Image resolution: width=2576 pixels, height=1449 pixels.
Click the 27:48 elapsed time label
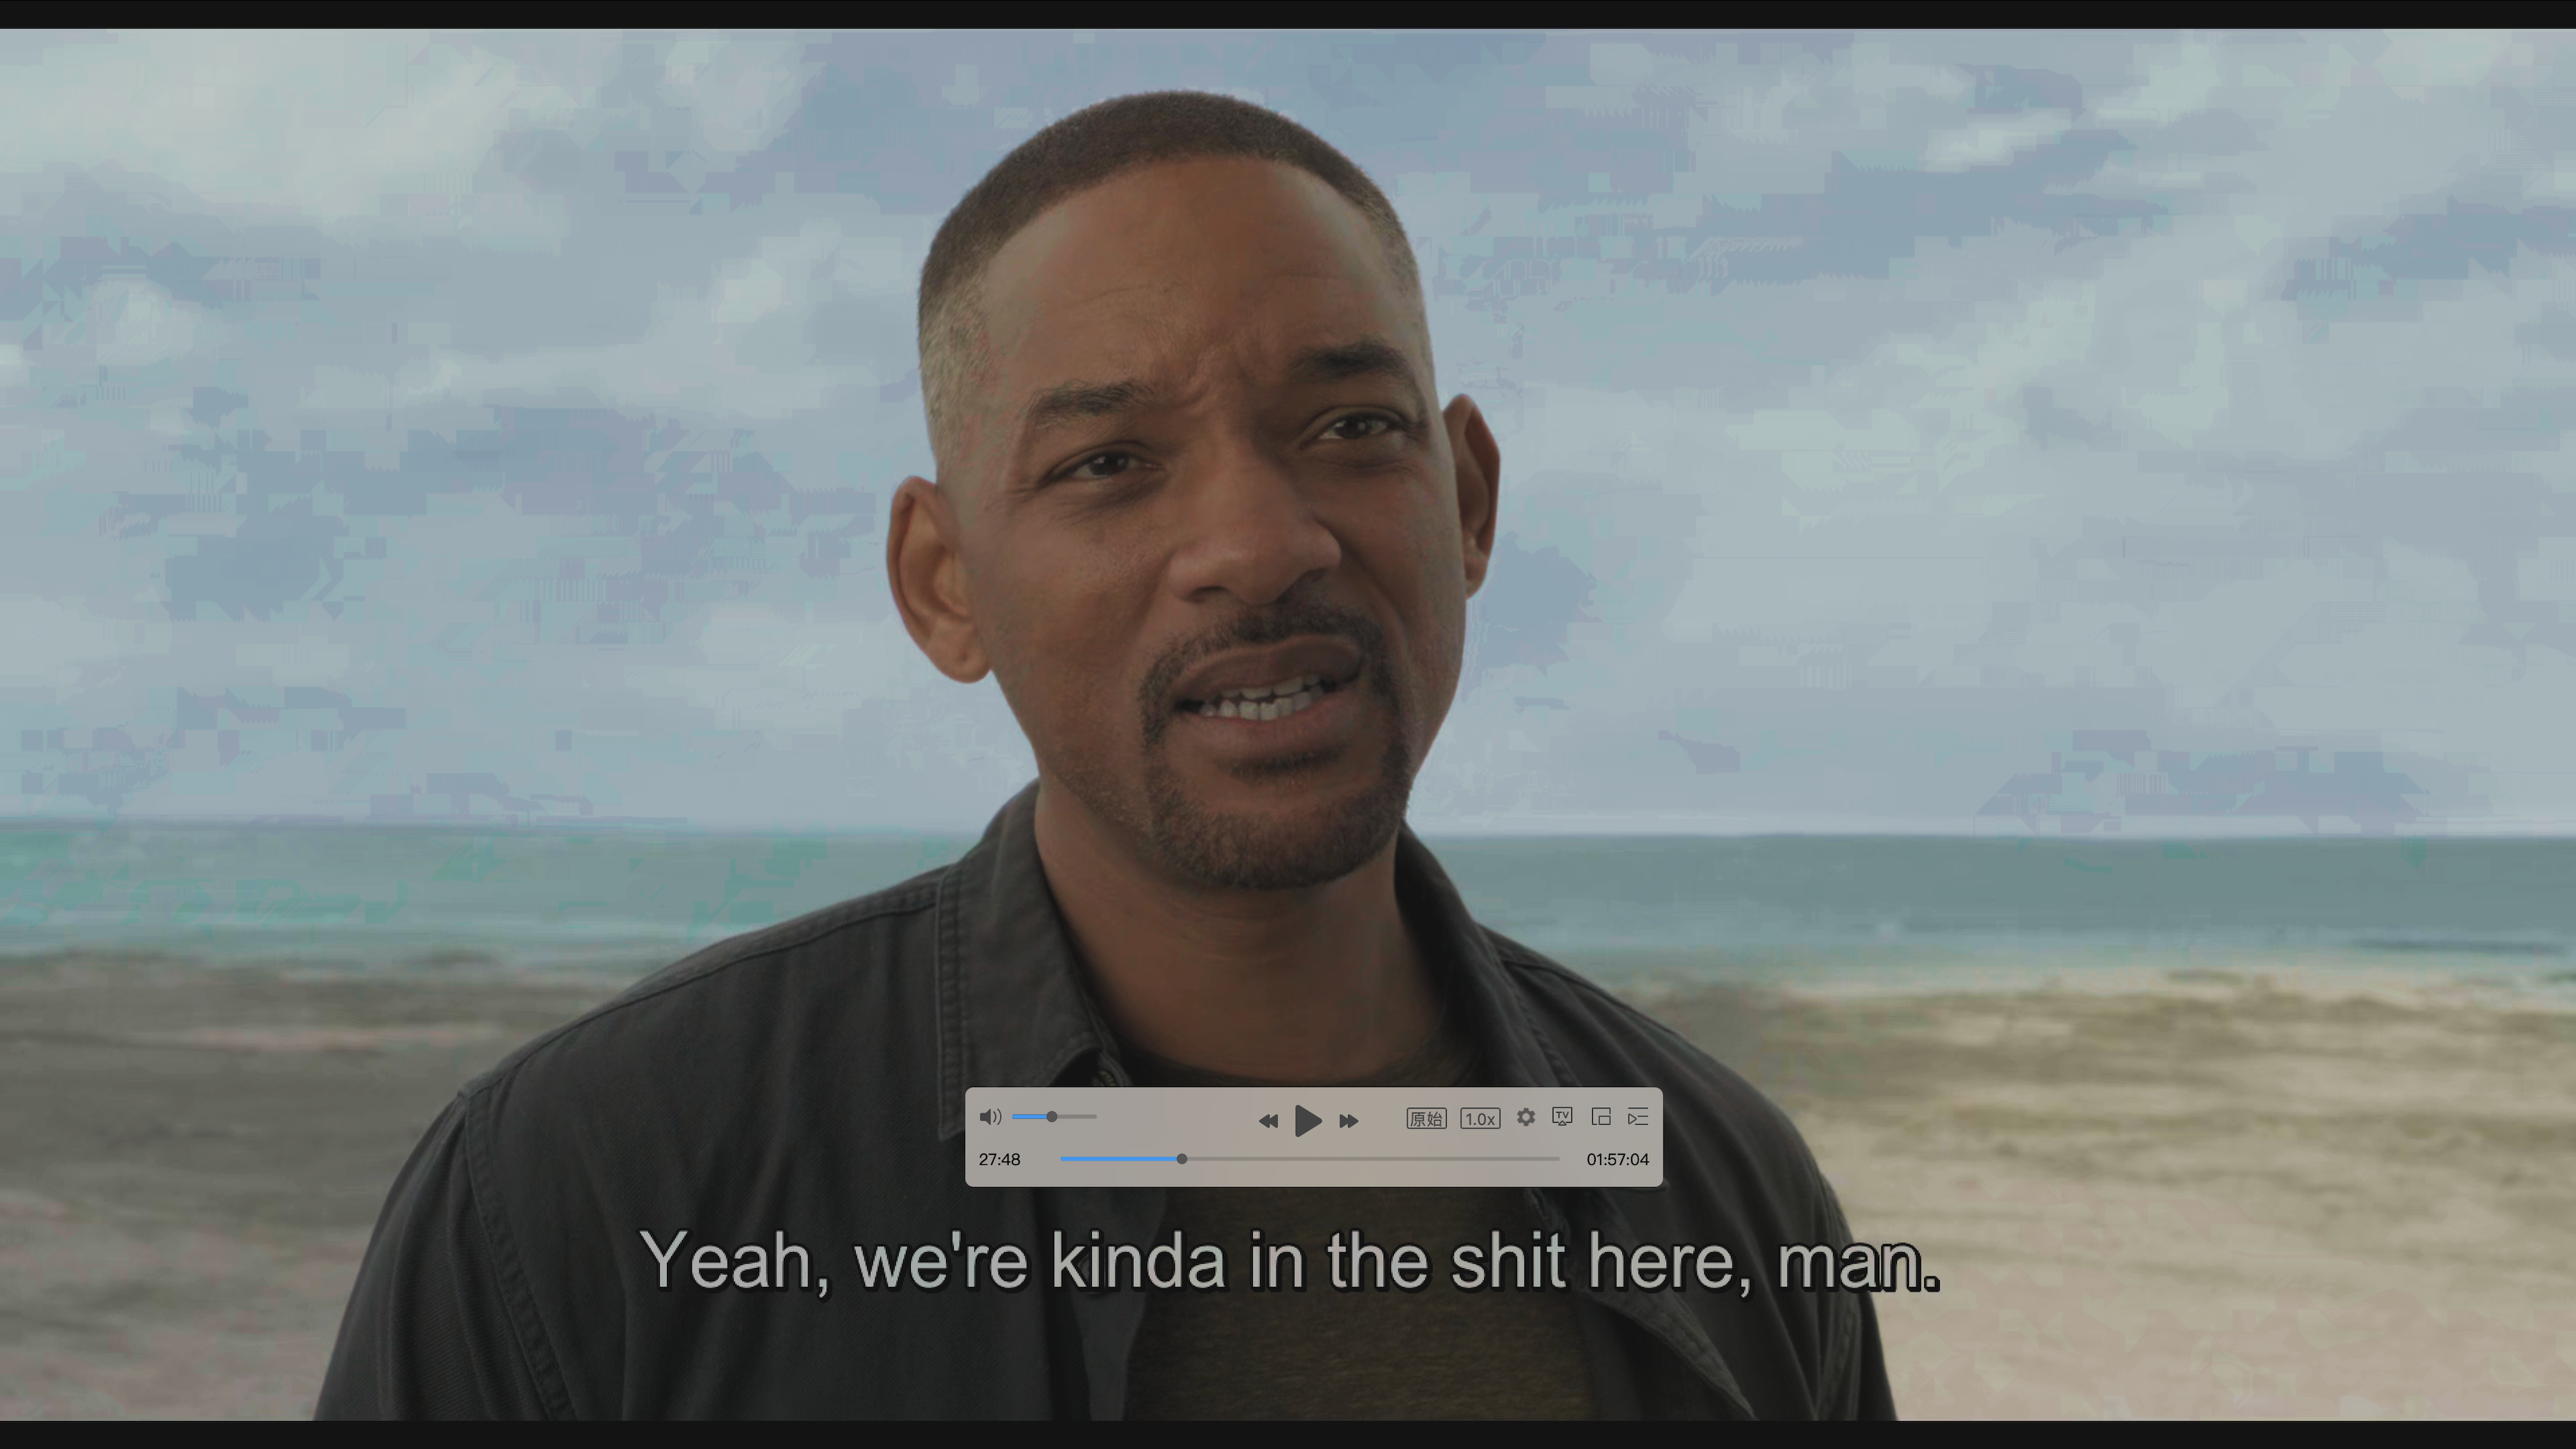click(999, 1159)
